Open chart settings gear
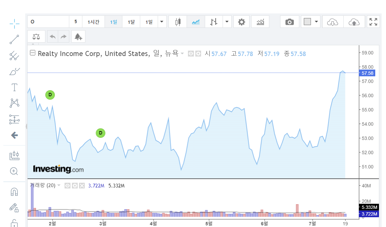This screenshot has width=386, height=227. 241,22
